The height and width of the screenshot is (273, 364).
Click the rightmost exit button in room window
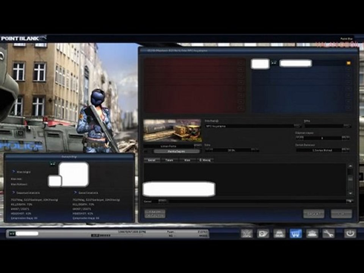pos(341,214)
